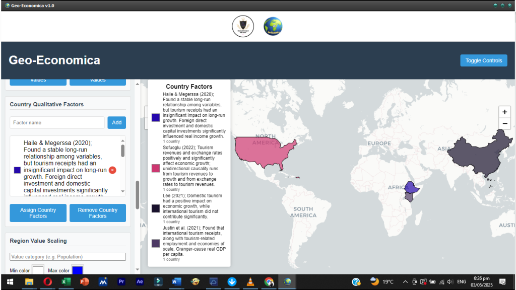Open the Min color picker swatch
Image resolution: width=516 pixels, height=290 pixels.
(x=38, y=270)
